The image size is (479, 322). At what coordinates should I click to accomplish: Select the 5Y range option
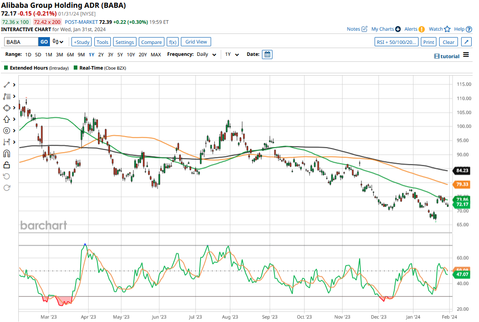point(120,55)
